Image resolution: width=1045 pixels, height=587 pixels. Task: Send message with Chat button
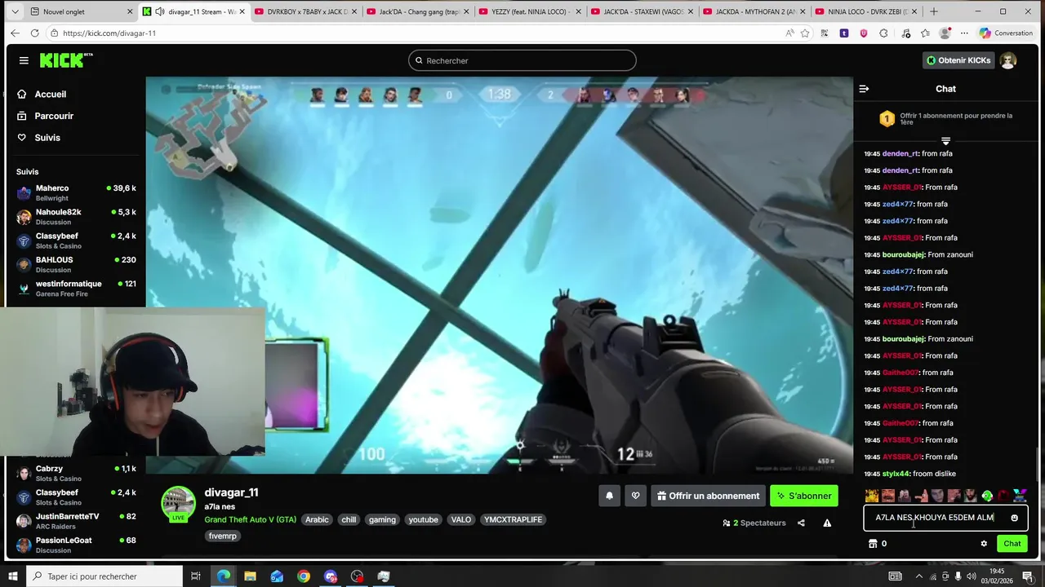[1012, 544]
